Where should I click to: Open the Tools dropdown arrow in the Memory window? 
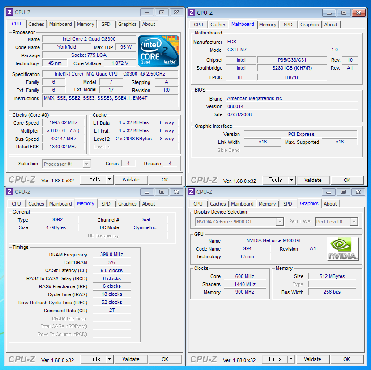[109, 359]
